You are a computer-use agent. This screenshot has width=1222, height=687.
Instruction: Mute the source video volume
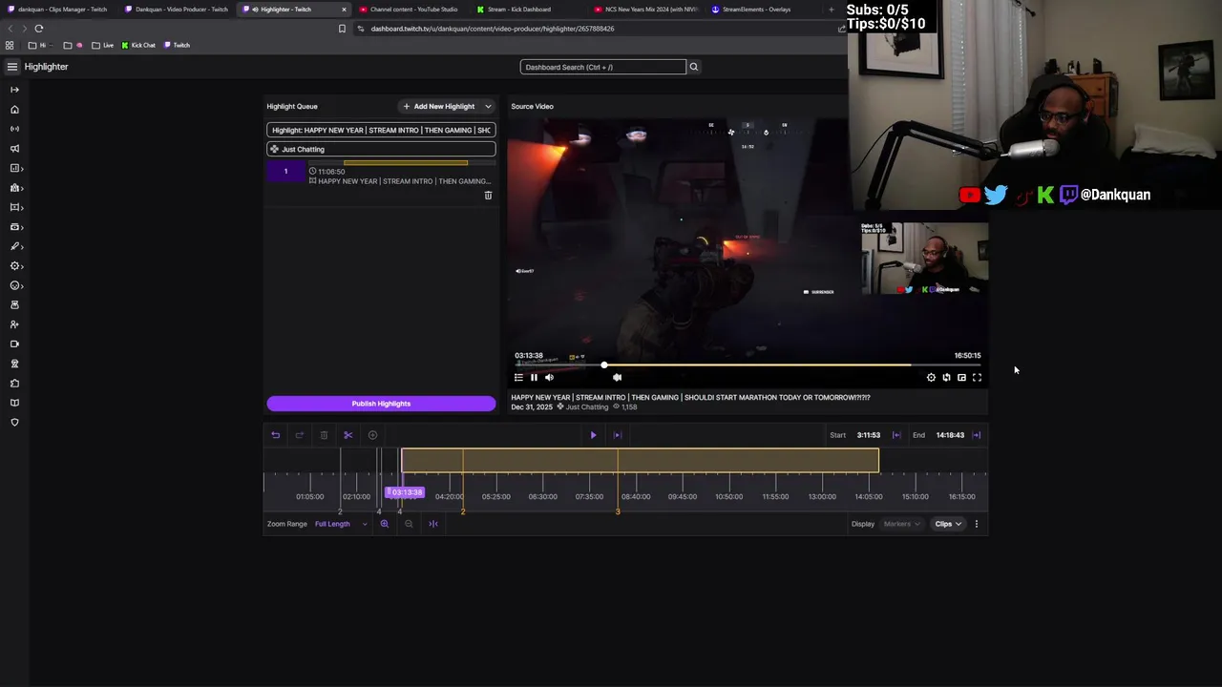[549, 378]
